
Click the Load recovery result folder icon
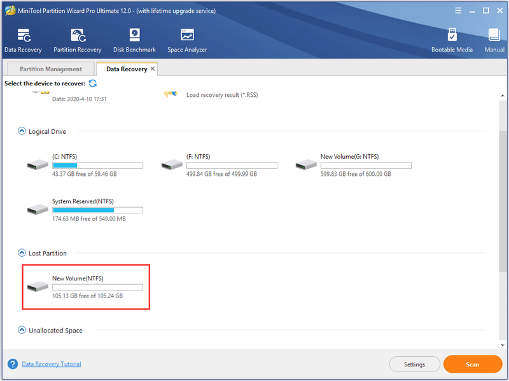[x=172, y=94]
